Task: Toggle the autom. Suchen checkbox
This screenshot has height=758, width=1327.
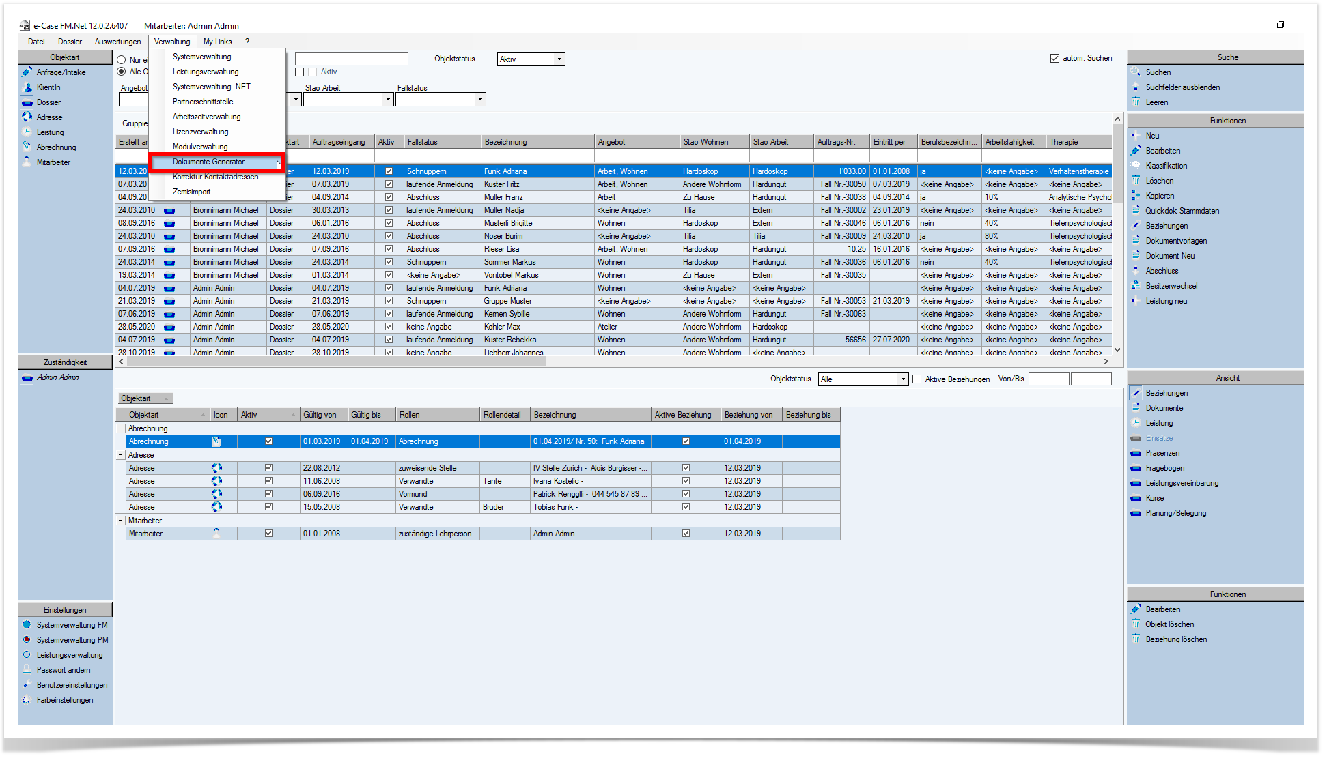Action: click(1054, 59)
